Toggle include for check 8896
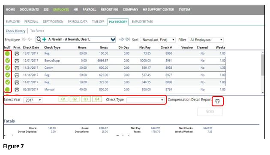 point(7,82)
